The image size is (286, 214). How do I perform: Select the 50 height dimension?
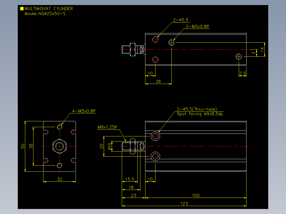coord(23,146)
